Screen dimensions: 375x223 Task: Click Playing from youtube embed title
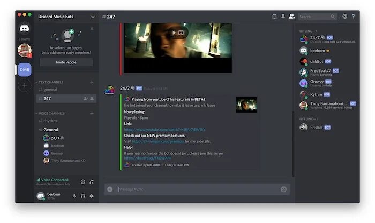pos(168,99)
